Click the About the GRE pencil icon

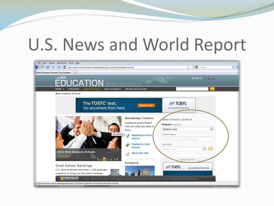click(x=128, y=154)
